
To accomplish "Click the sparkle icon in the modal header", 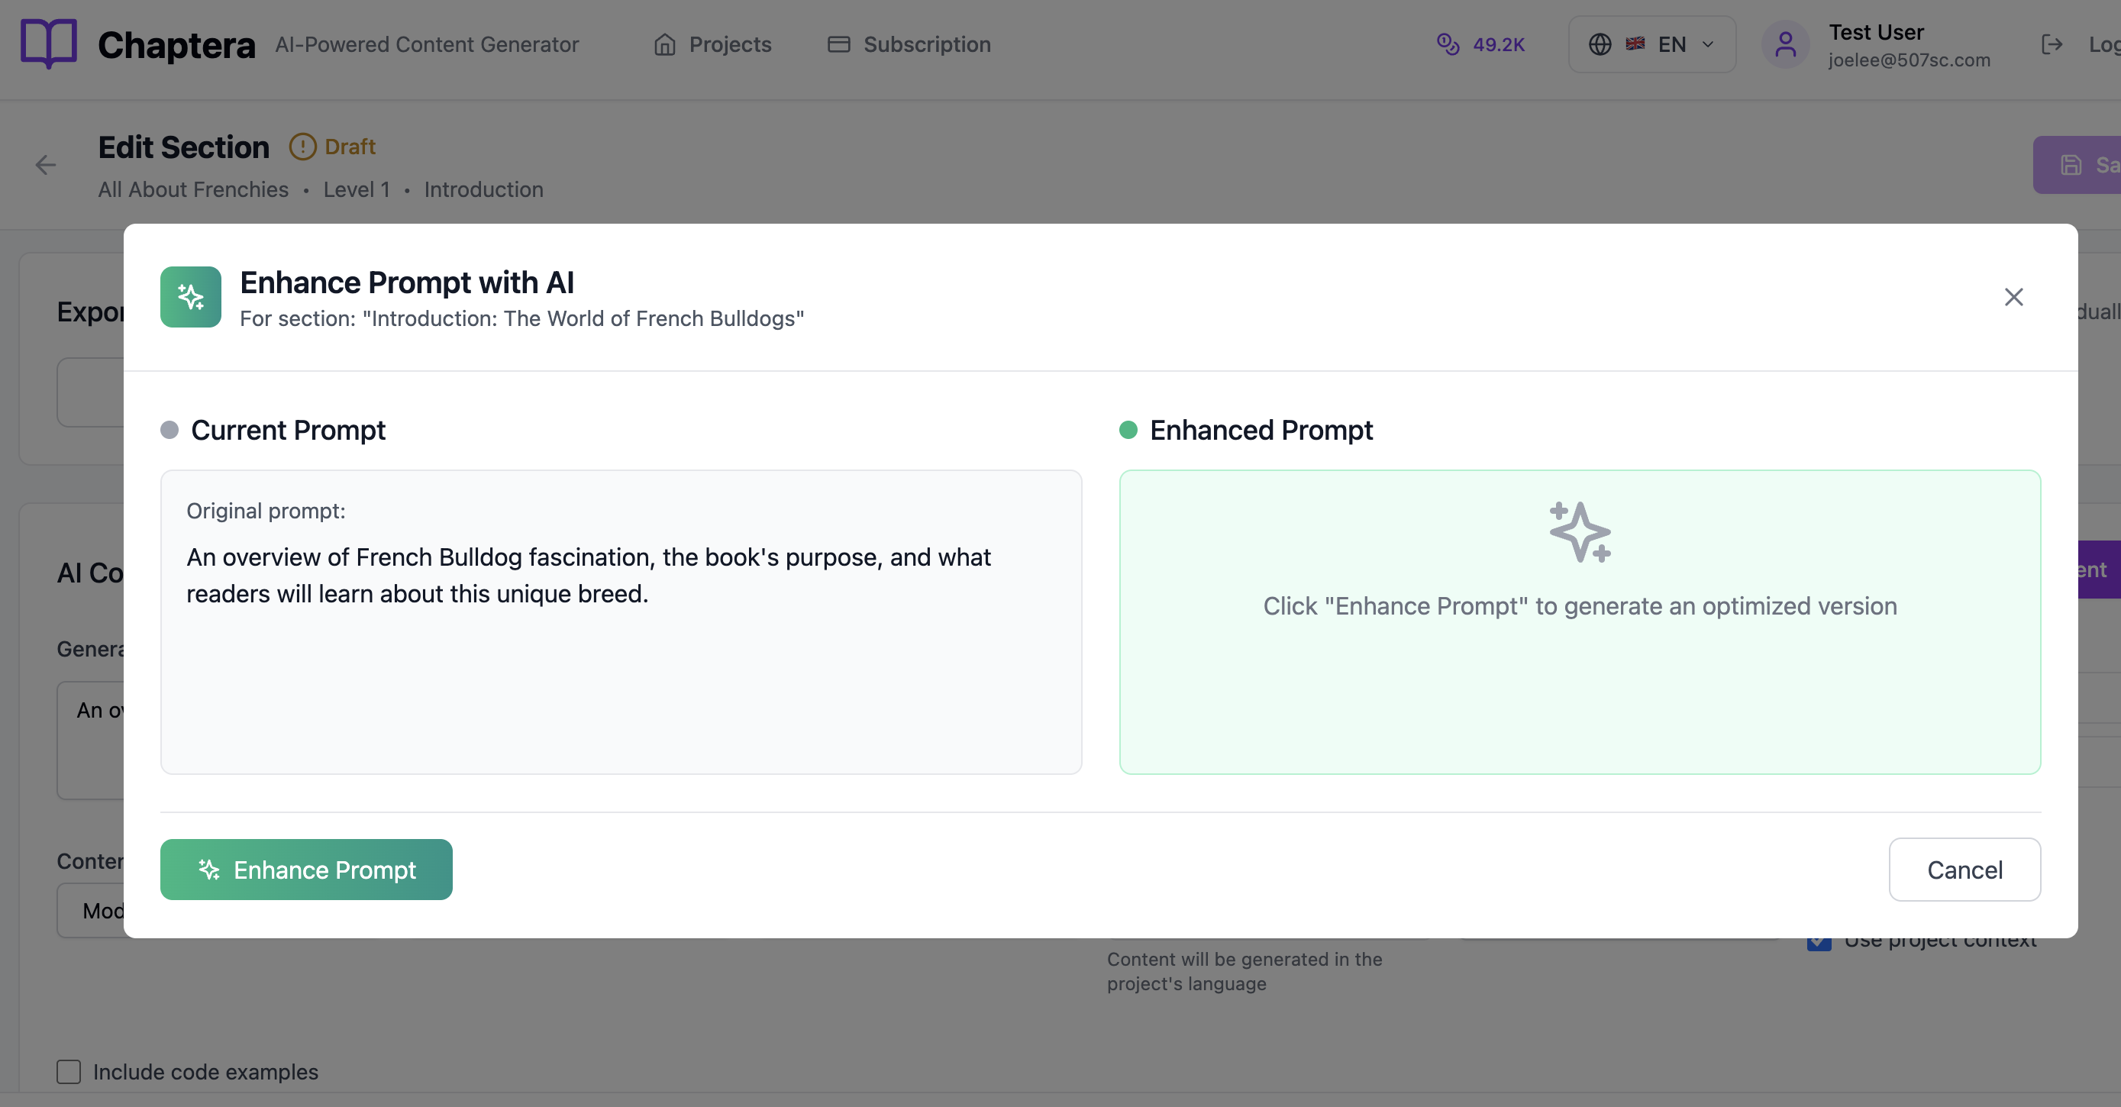I will [x=190, y=297].
